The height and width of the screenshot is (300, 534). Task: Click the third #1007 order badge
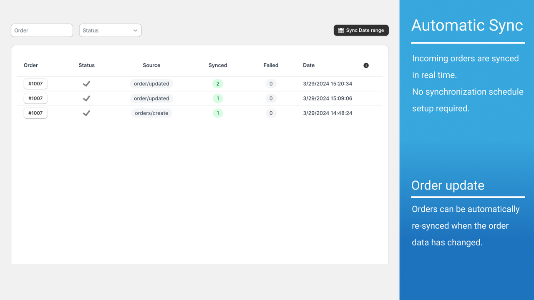35,113
